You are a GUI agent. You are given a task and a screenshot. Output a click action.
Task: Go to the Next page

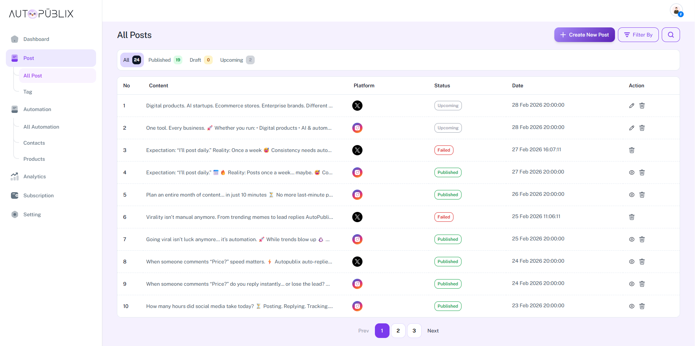click(433, 331)
